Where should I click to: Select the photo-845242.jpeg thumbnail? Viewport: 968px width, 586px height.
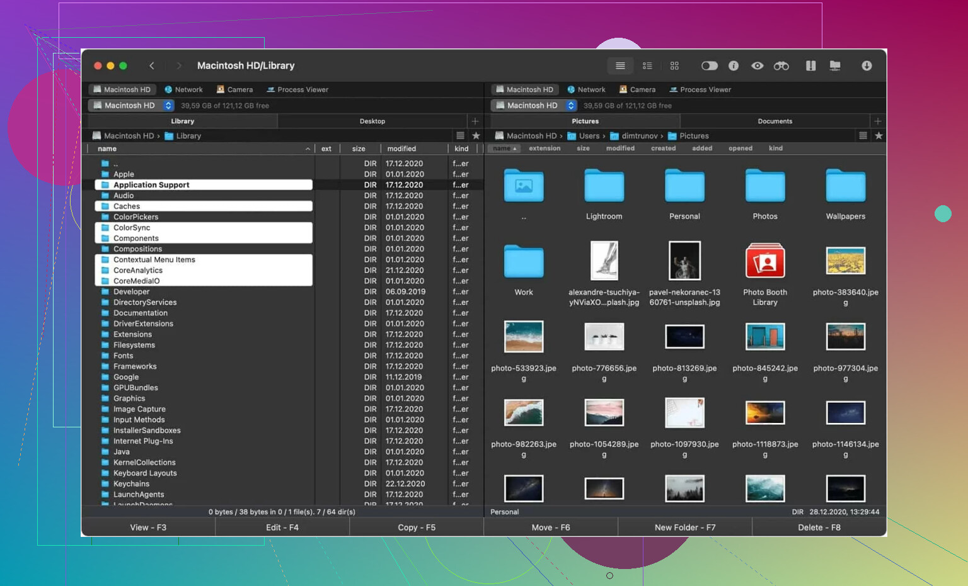tap(764, 337)
